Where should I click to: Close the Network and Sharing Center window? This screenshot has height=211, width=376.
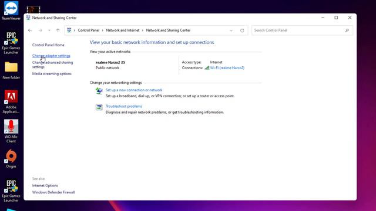(350, 18)
